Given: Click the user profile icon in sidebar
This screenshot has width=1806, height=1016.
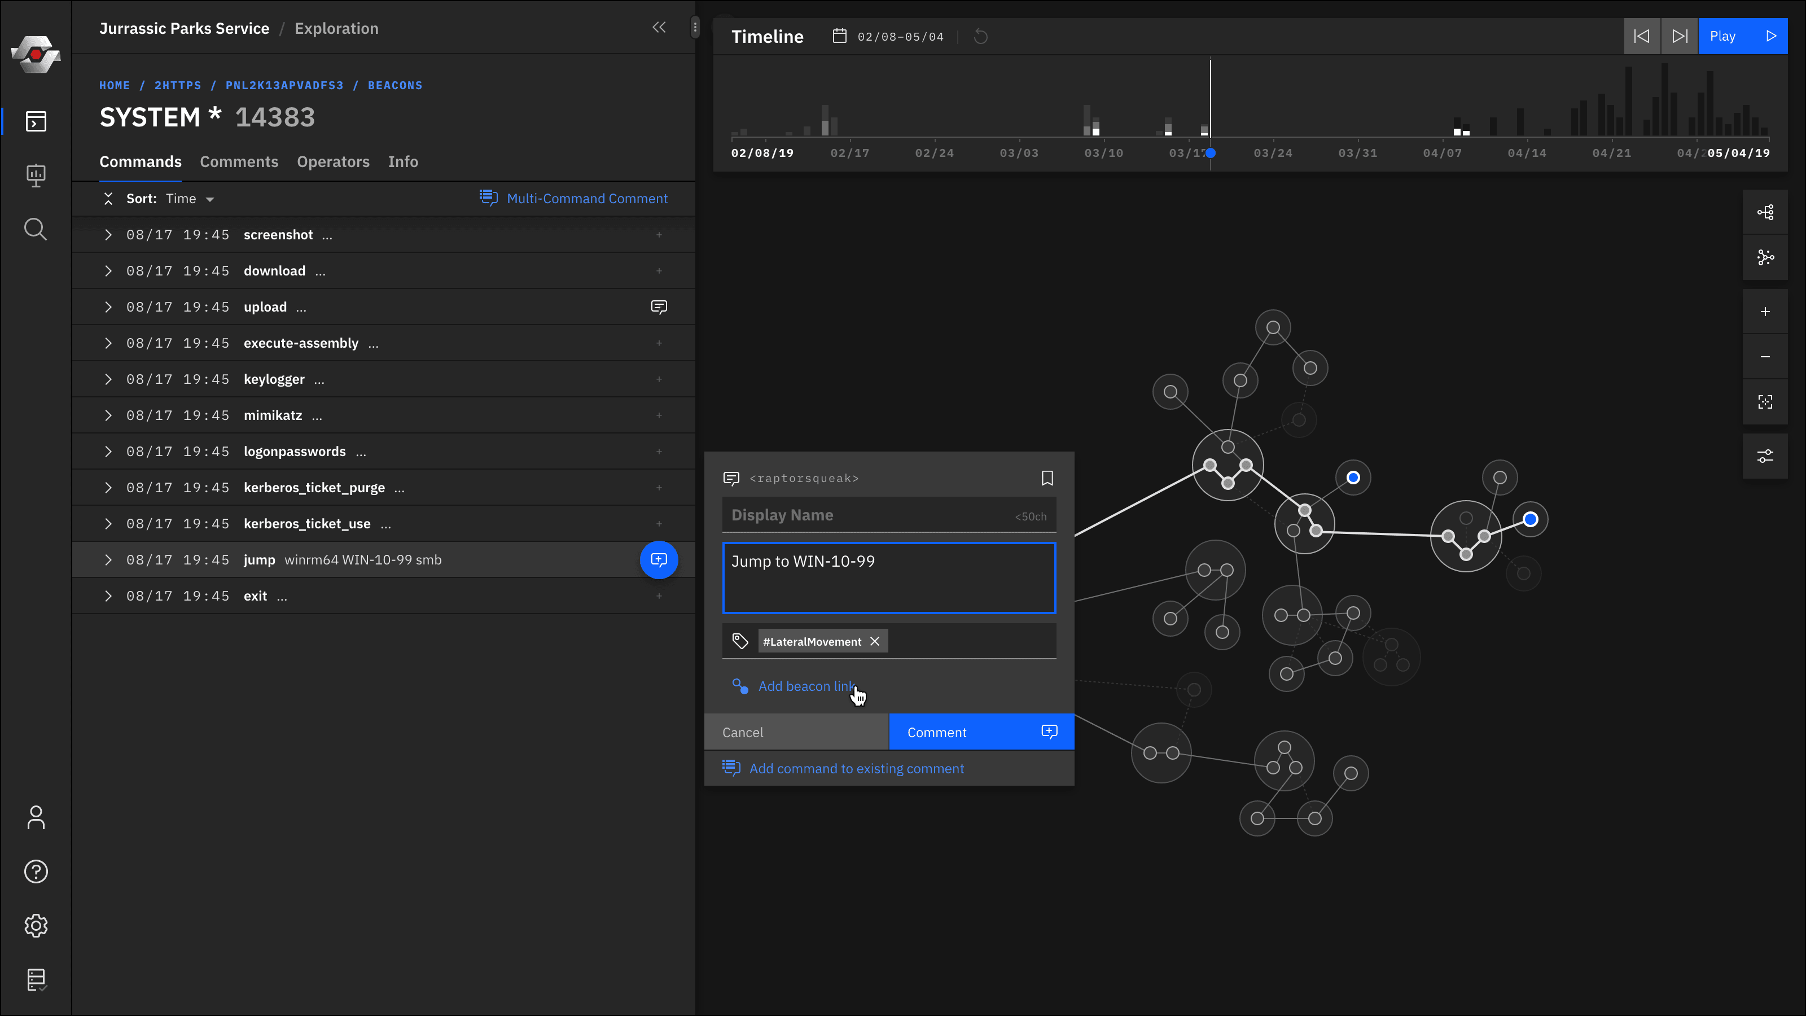Looking at the screenshot, I should [x=36, y=817].
